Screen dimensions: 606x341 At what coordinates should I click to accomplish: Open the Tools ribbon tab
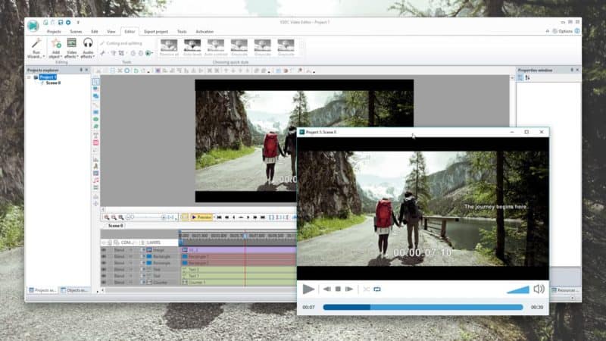click(182, 31)
